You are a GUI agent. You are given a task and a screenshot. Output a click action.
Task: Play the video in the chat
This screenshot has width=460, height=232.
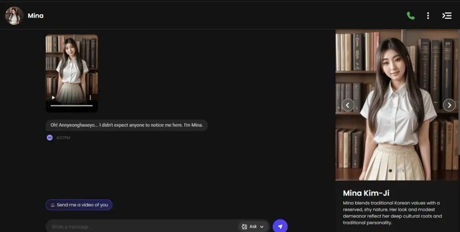click(x=53, y=97)
